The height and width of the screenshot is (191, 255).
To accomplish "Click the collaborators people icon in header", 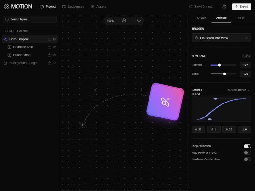I will [224, 6].
